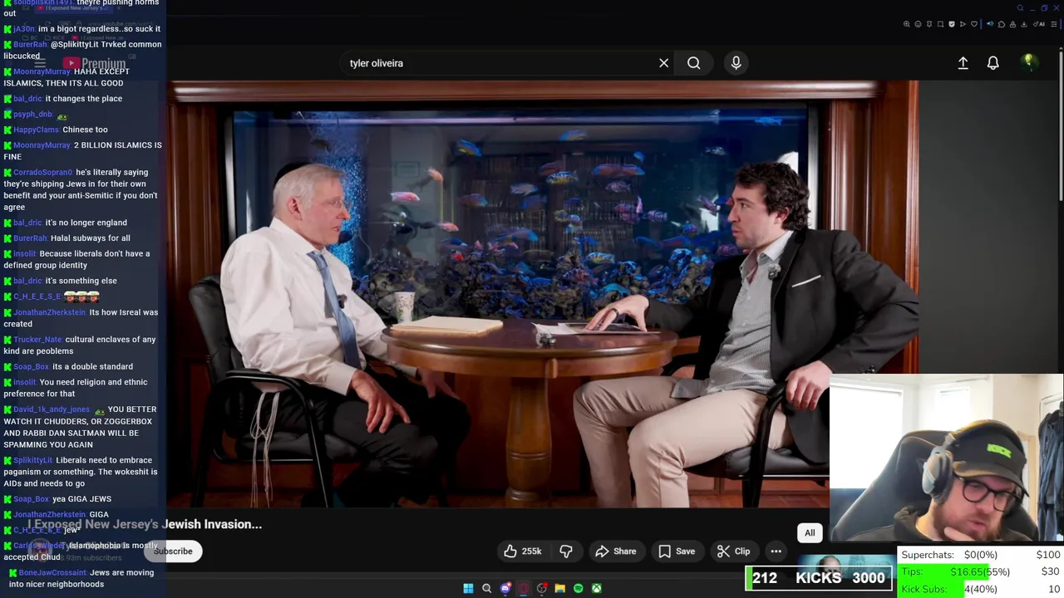This screenshot has width=1064, height=598.
Task: Open the browser downloads icon
Action: pos(1024,24)
